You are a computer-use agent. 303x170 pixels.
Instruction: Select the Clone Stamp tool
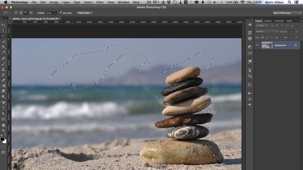point(3,69)
